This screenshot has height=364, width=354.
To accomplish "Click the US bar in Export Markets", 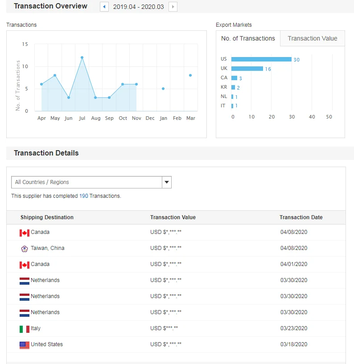I will tap(261, 59).
